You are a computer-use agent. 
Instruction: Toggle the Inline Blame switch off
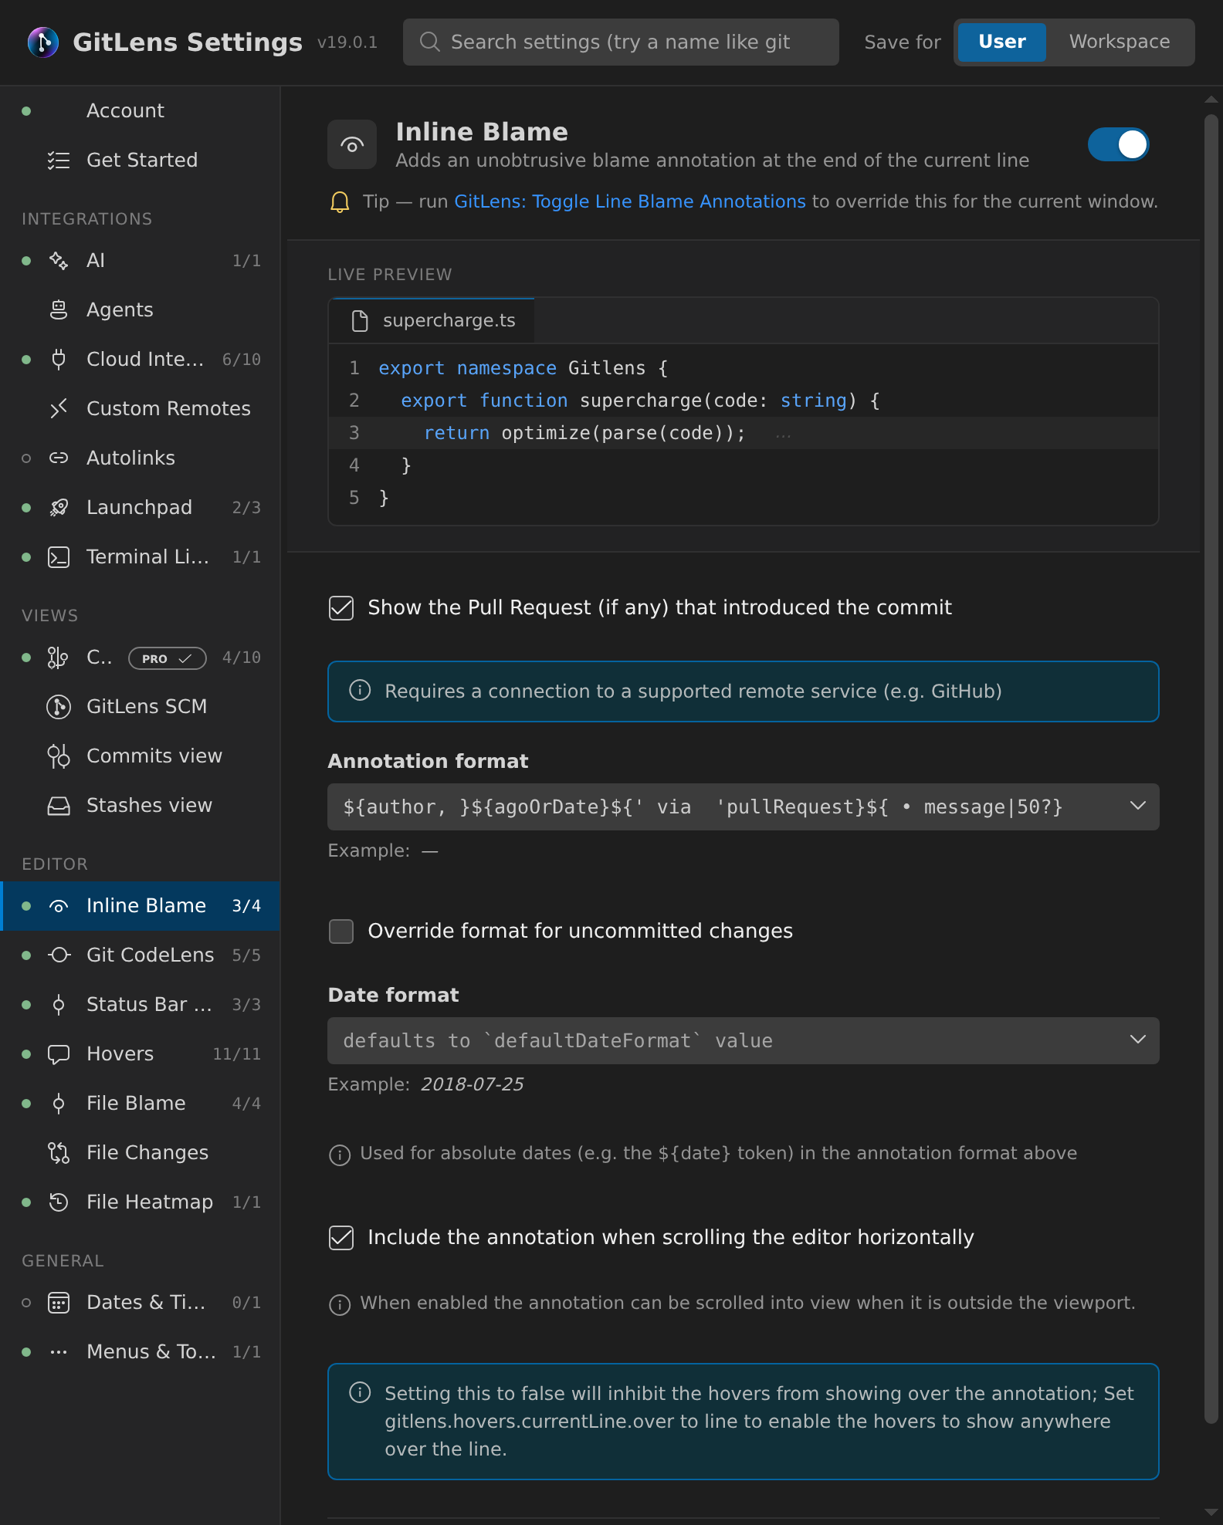[1119, 144]
